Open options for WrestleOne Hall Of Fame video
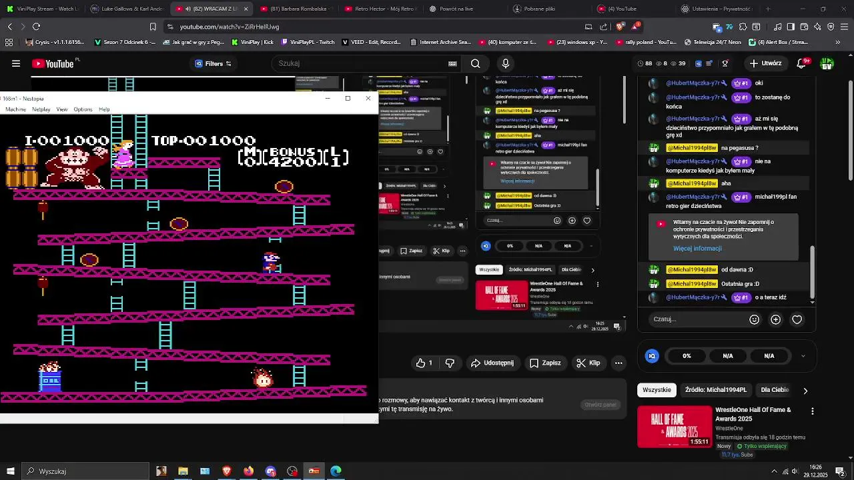 [x=812, y=411]
